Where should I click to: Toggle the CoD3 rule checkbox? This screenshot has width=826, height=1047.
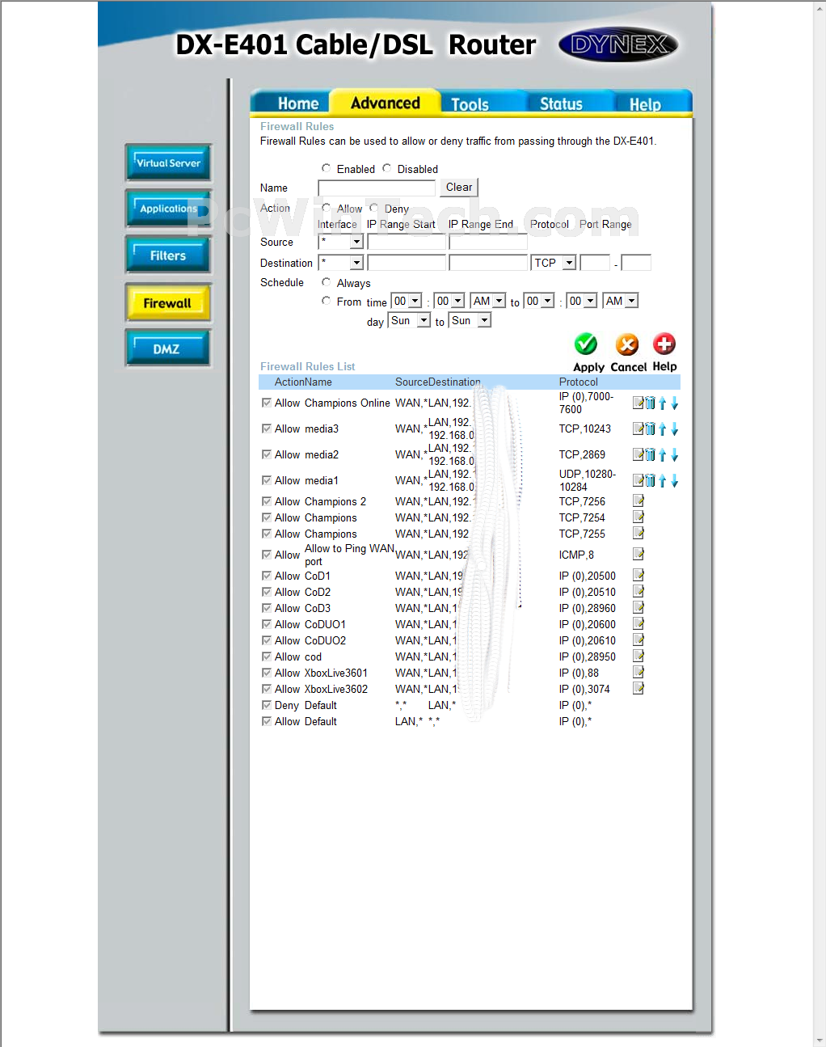tap(267, 608)
